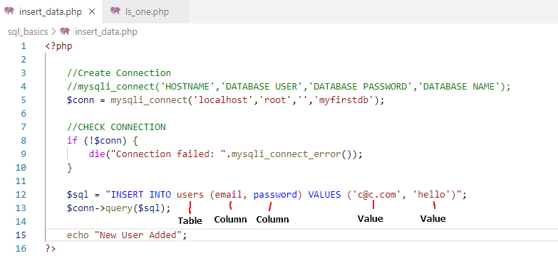The height and width of the screenshot is (273, 558).
Task: Switch to the insert_data.php tab
Action: (51, 11)
